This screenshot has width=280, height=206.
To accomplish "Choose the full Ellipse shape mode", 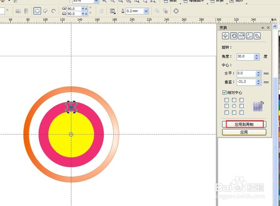I will click(x=37, y=11).
